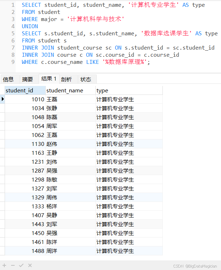Viewport: 221px width, 270px height.
Task: Click student_id 1163 cell
Action: pos(25,153)
